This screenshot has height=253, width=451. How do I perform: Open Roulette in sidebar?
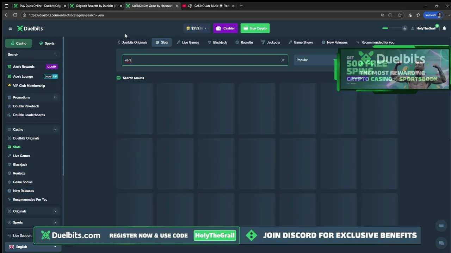coord(19,174)
